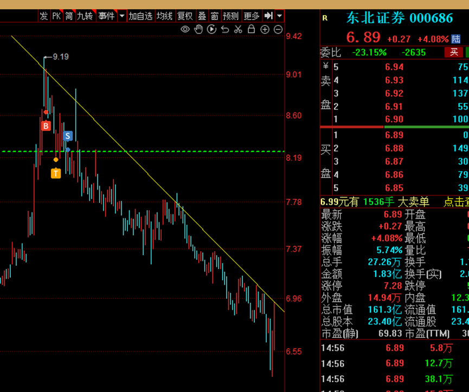Click the red B buy marker
Screen dimensions: 469x392
tap(46, 126)
